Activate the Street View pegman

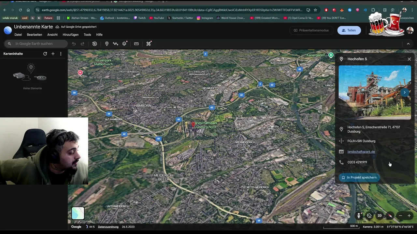[359, 215]
